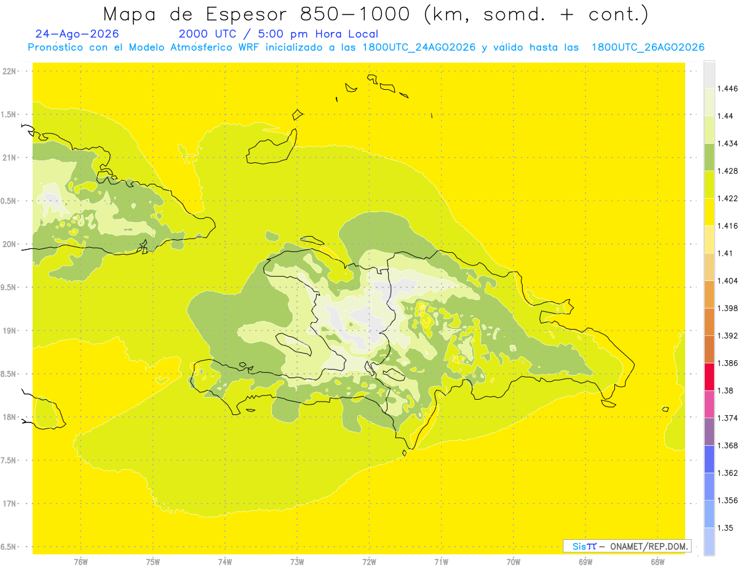This screenshot has width=738, height=570.
Task: Click the '22N' latitude label
Action: tap(9, 71)
